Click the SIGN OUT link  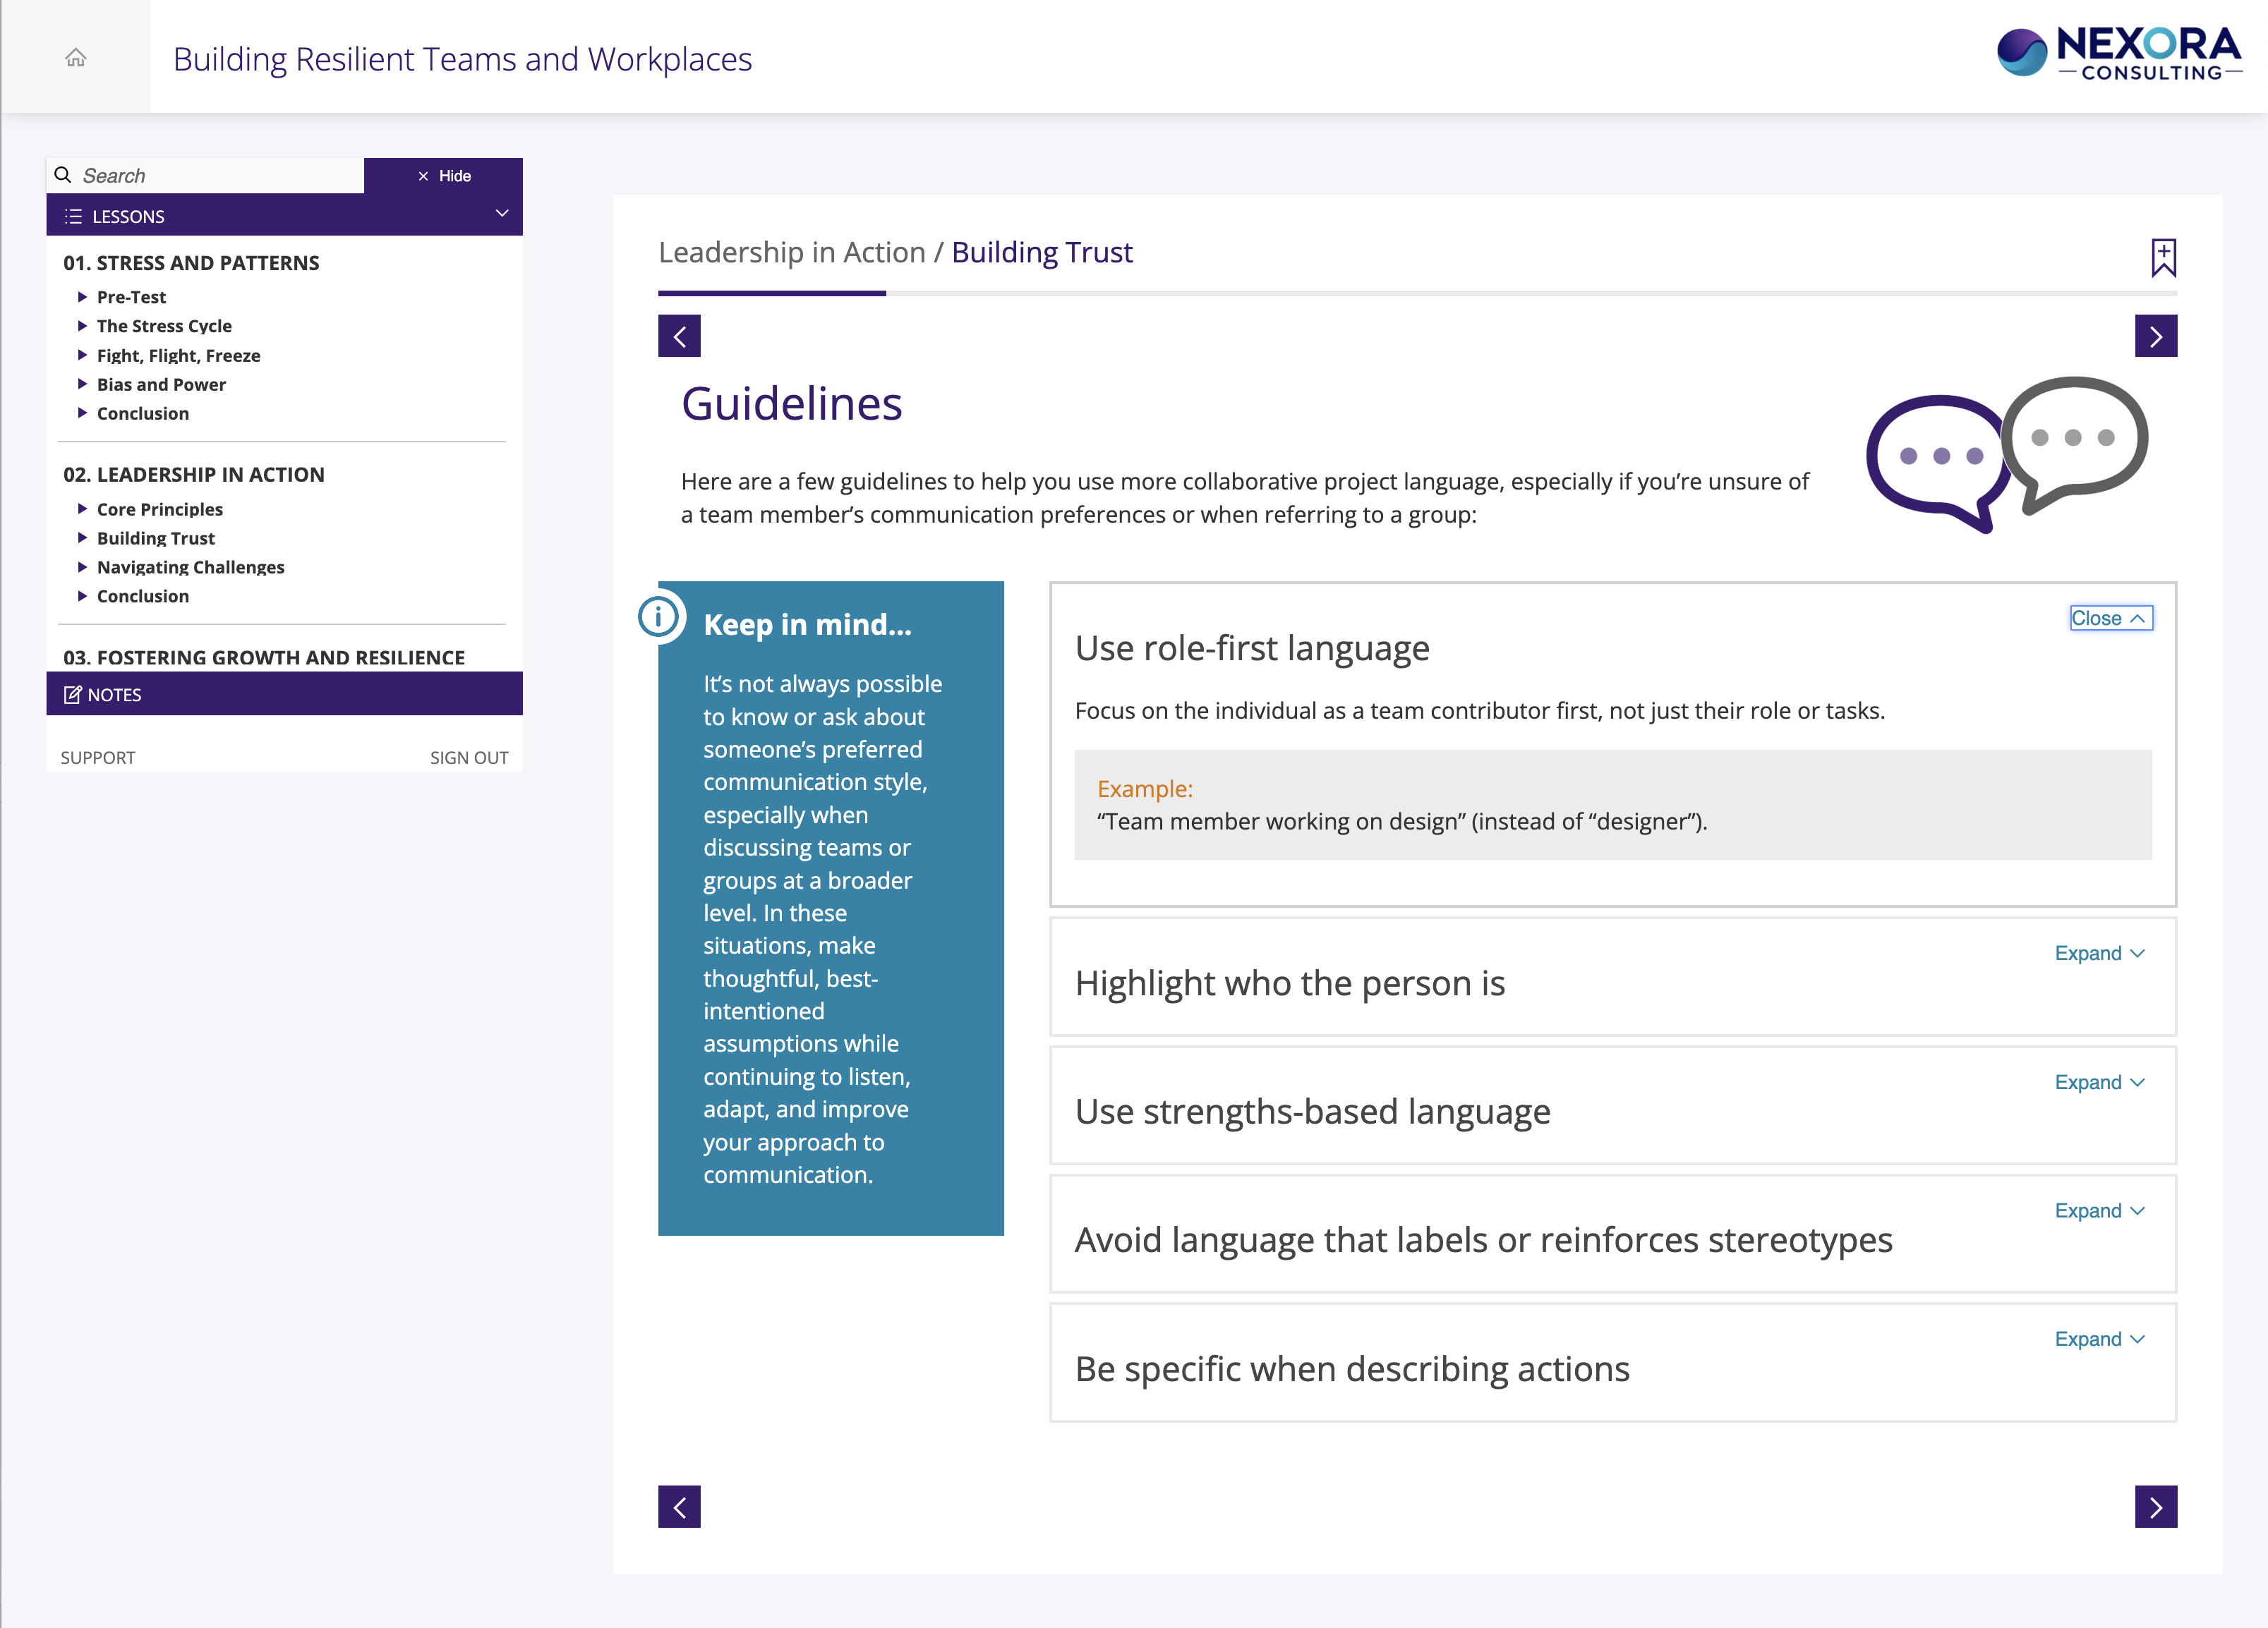[468, 758]
